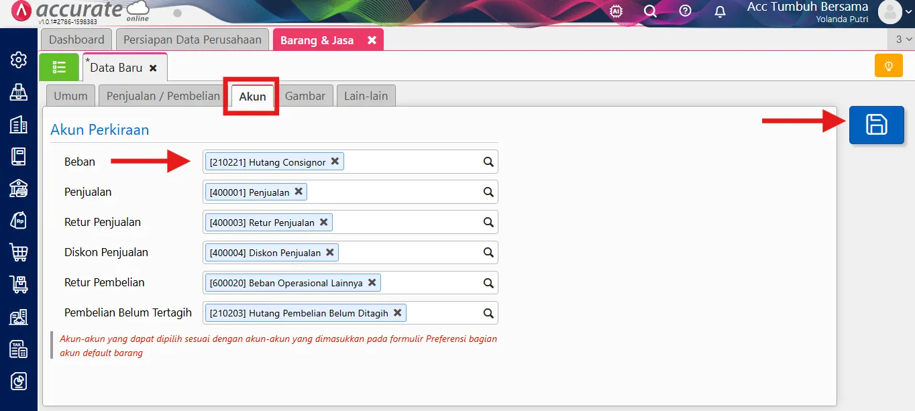Open the notifications bell icon
915x411 pixels.
[720, 11]
